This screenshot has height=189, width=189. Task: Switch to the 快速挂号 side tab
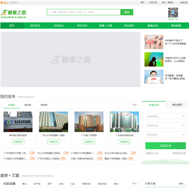pos(154,105)
